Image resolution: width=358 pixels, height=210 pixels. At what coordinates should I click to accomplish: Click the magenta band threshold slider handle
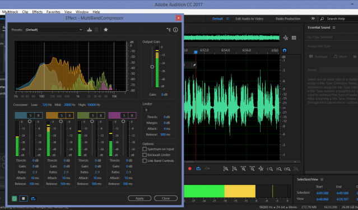pos(123,122)
